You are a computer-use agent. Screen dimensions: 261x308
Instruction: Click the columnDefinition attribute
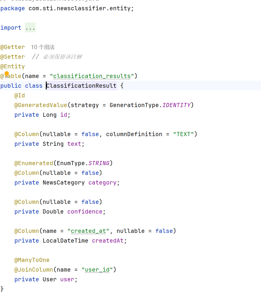click(x=134, y=134)
